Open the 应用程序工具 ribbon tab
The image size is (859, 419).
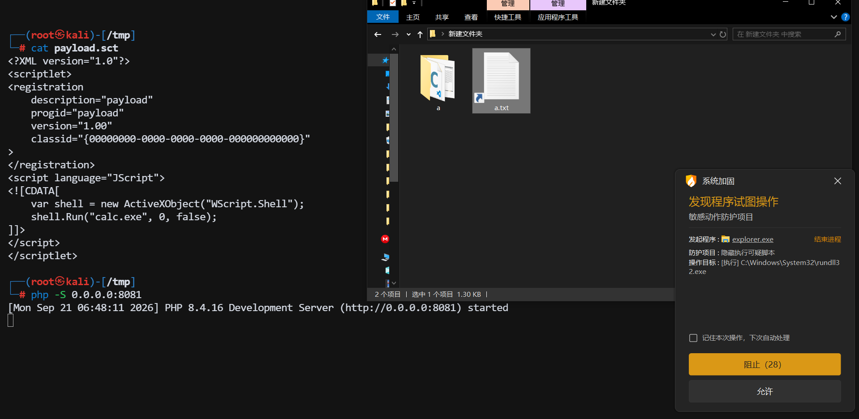[558, 17]
